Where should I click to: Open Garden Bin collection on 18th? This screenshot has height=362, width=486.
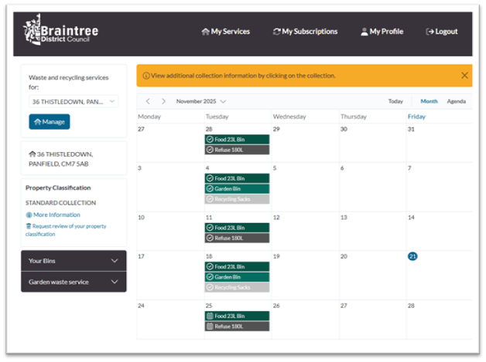(x=237, y=277)
